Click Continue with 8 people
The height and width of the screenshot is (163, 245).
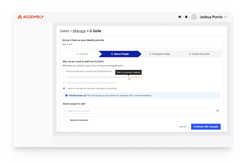pos(206,127)
